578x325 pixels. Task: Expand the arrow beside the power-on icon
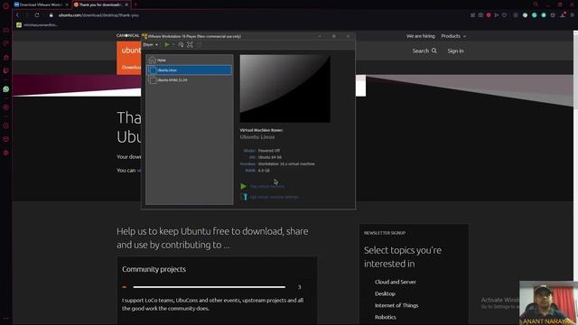pos(173,44)
